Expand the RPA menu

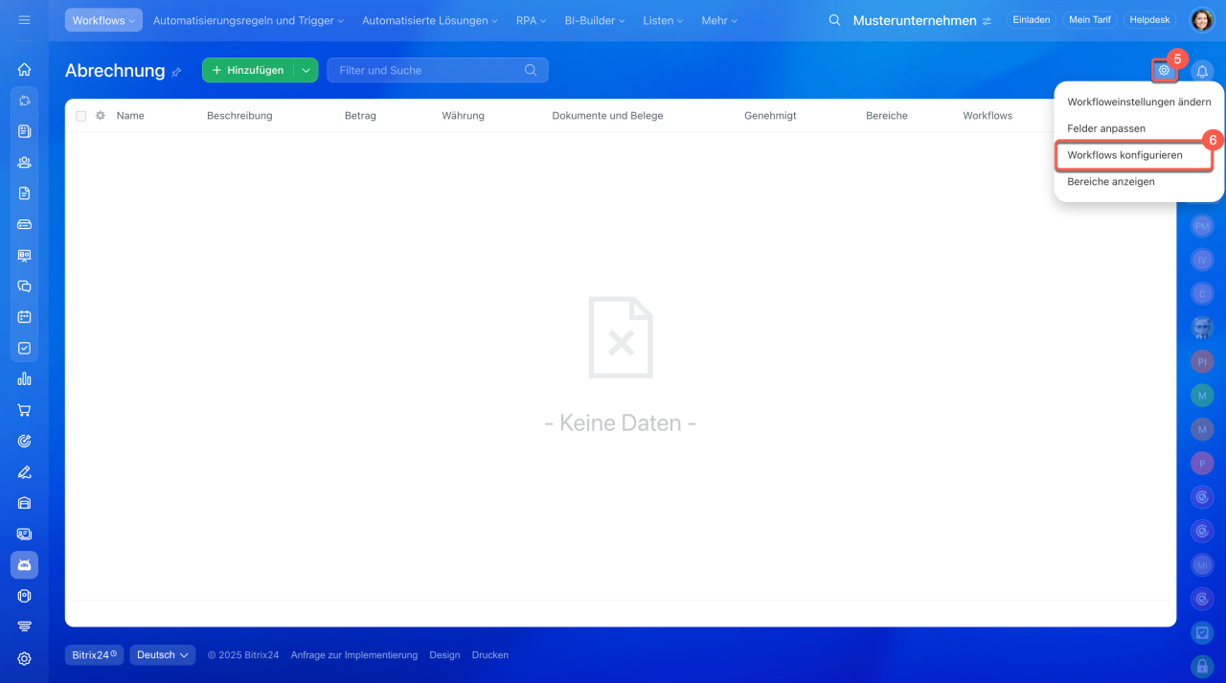(x=531, y=20)
